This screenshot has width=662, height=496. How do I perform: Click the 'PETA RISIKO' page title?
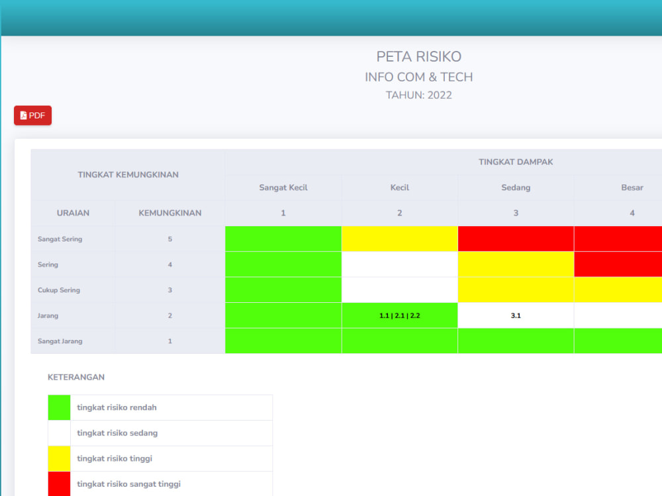(419, 56)
